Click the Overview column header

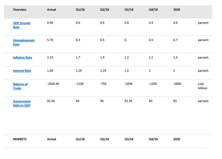coord(20,9)
